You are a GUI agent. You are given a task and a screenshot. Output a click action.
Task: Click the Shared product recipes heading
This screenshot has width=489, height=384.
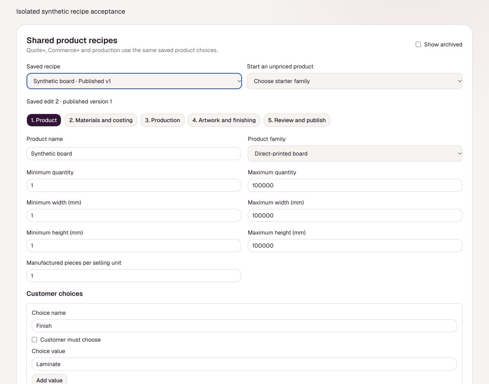[x=72, y=40]
